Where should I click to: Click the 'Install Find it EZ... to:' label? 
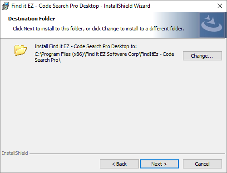coord(86,46)
